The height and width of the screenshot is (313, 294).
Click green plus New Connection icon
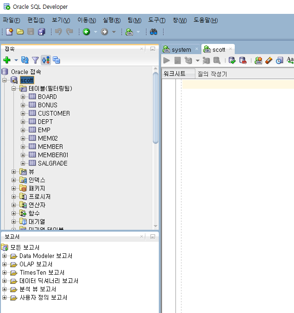(7, 60)
